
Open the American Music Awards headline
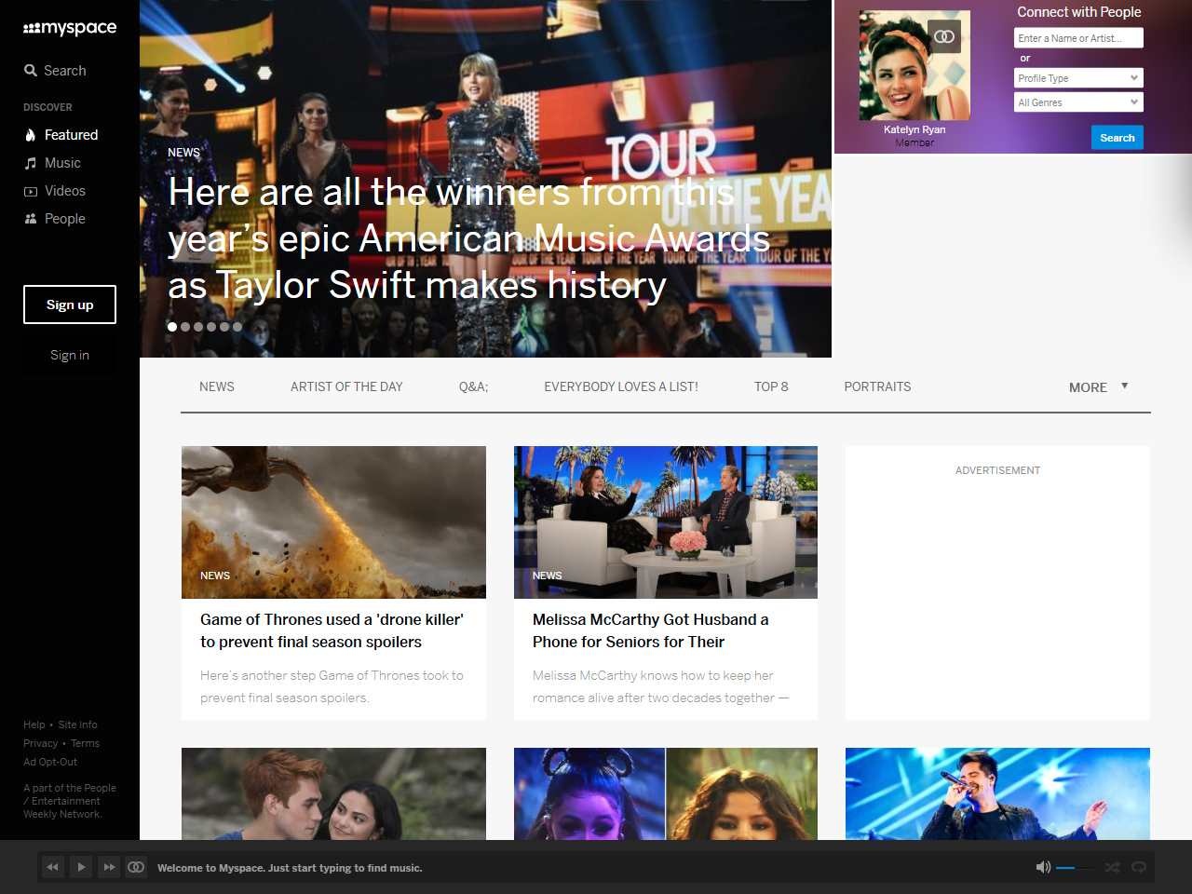pos(468,239)
